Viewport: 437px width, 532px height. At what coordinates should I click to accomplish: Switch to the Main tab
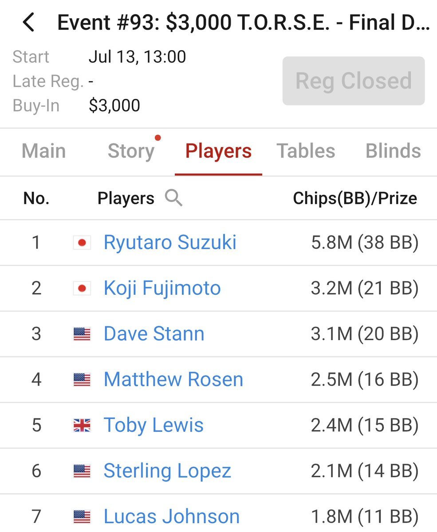click(43, 151)
